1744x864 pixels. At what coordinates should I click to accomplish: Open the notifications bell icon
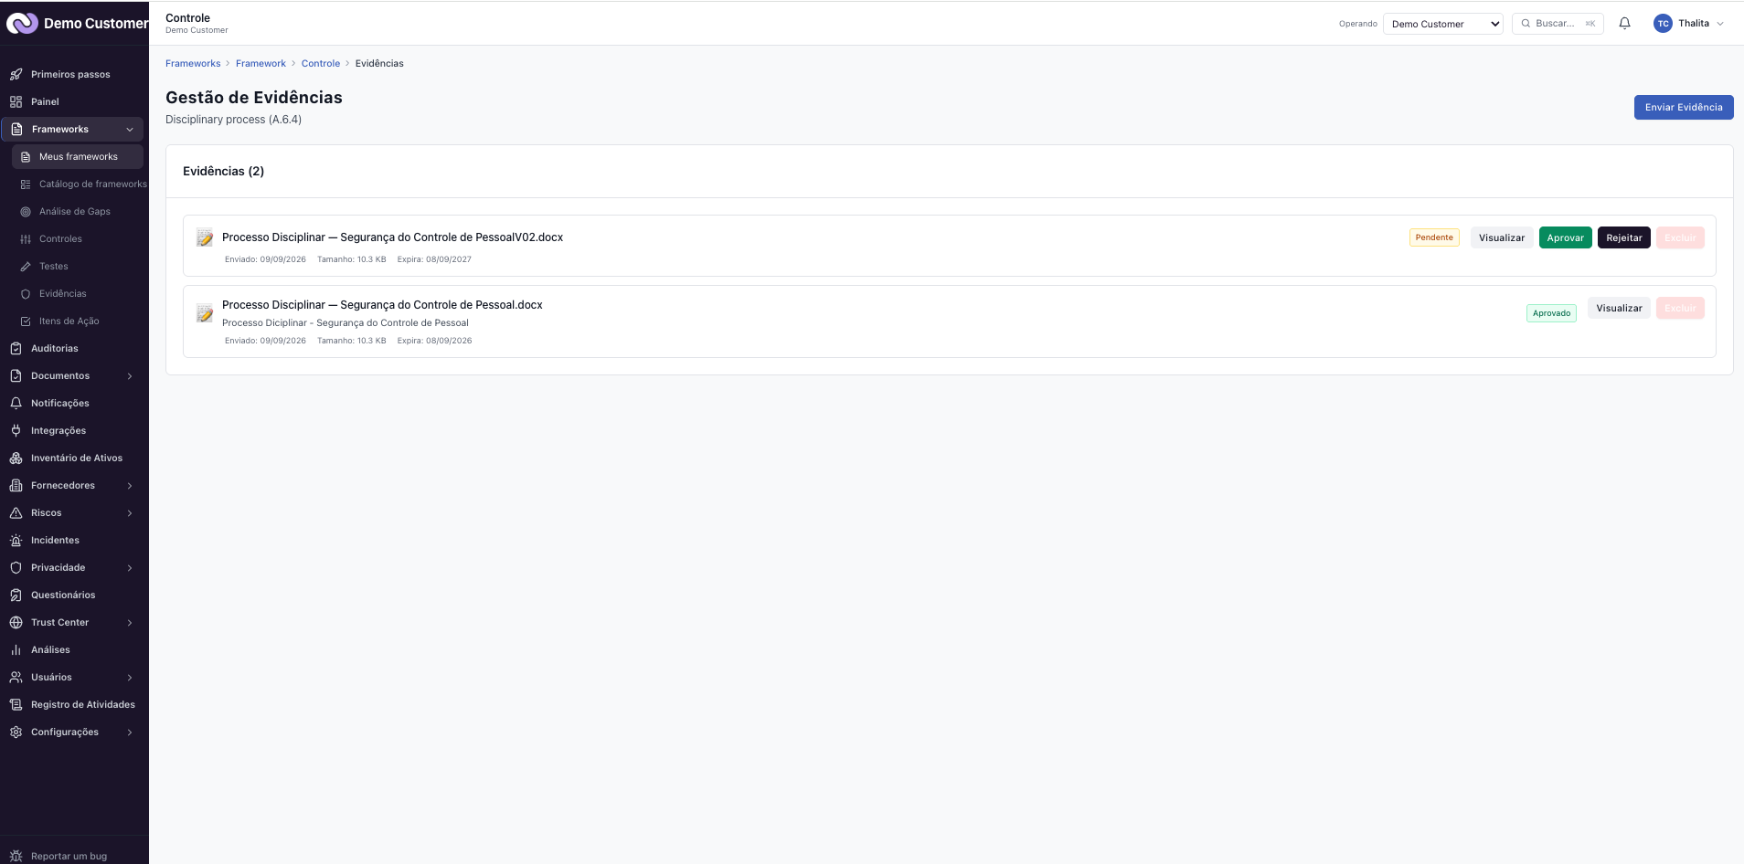coord(1624,24)
